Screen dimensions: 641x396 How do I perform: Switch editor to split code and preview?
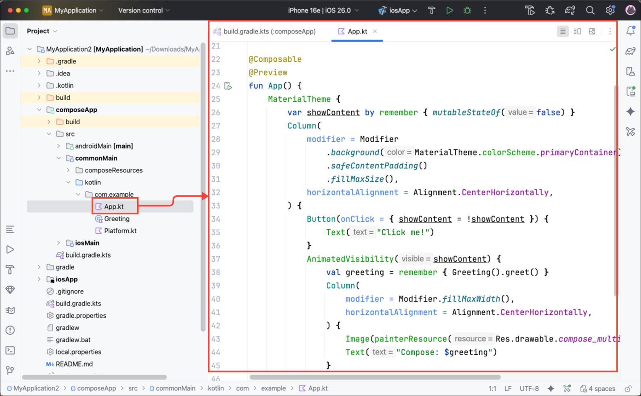[x=577, y=31]
